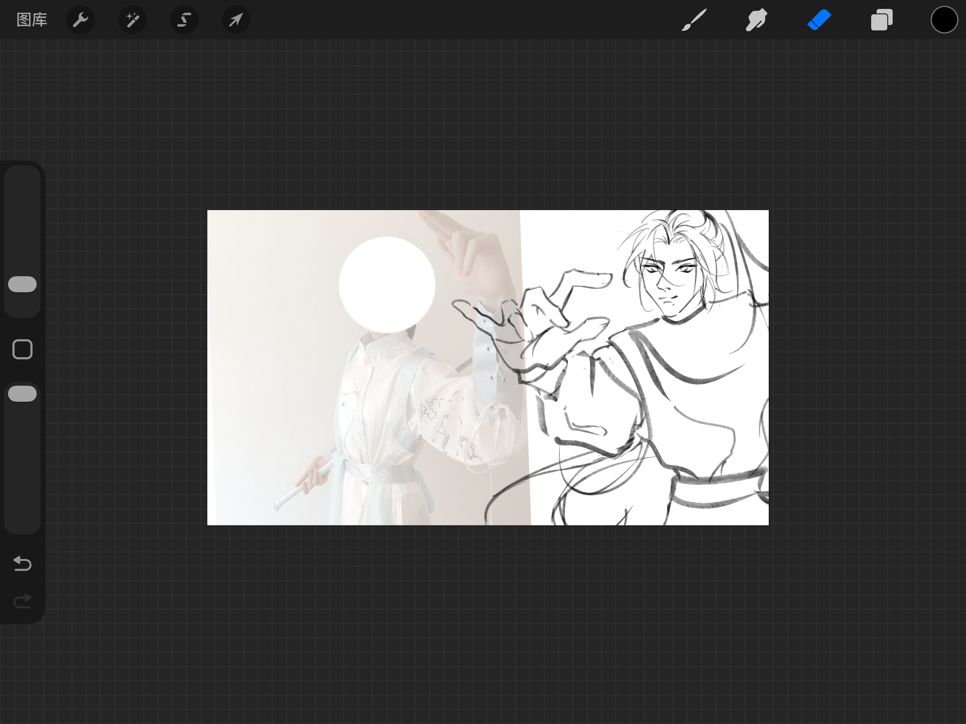Activate the Transform arrow tool

[236, 20]
